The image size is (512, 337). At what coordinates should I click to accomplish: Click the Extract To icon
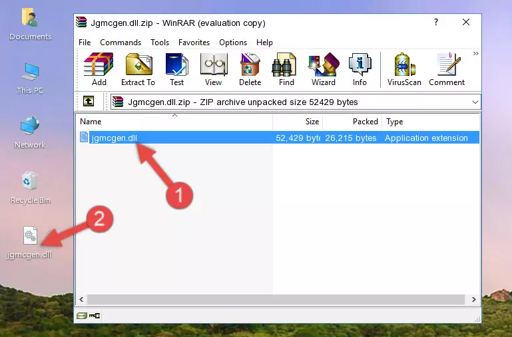[138, 69]
